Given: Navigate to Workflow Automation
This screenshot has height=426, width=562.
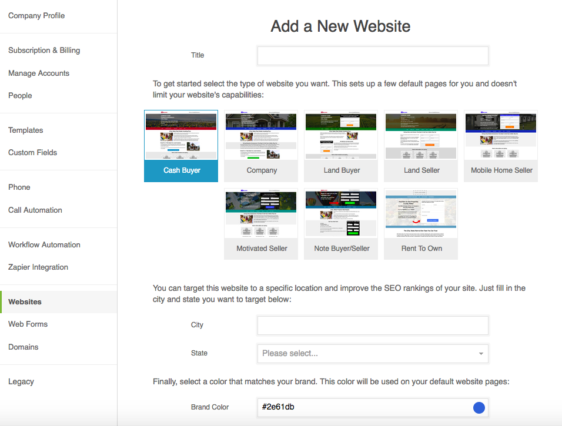Looking at the screenshot, I should coord(44,245).
